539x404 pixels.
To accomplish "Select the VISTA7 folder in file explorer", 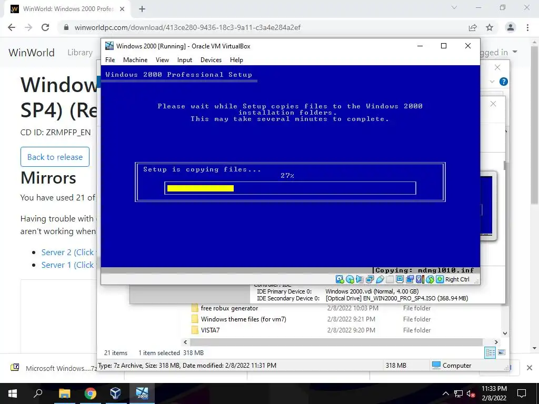I will (210, 330).
